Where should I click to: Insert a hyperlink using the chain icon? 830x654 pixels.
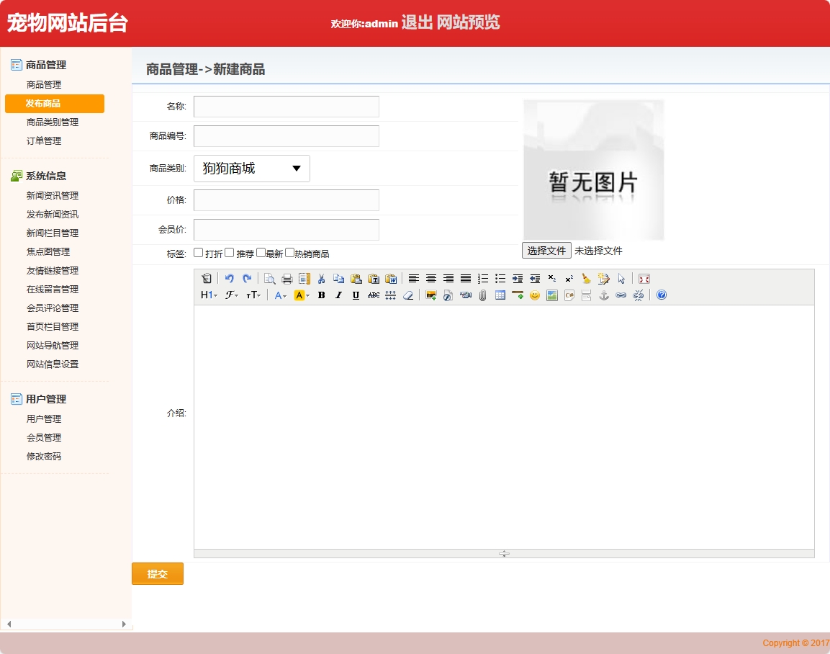click(x=621, y=295)
